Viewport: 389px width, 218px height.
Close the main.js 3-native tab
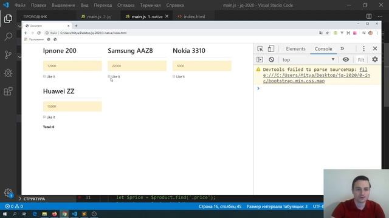167,16
